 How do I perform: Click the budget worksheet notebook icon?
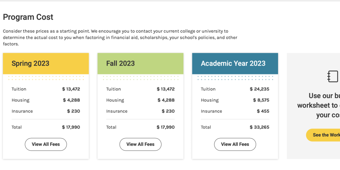tap(333, 76)
